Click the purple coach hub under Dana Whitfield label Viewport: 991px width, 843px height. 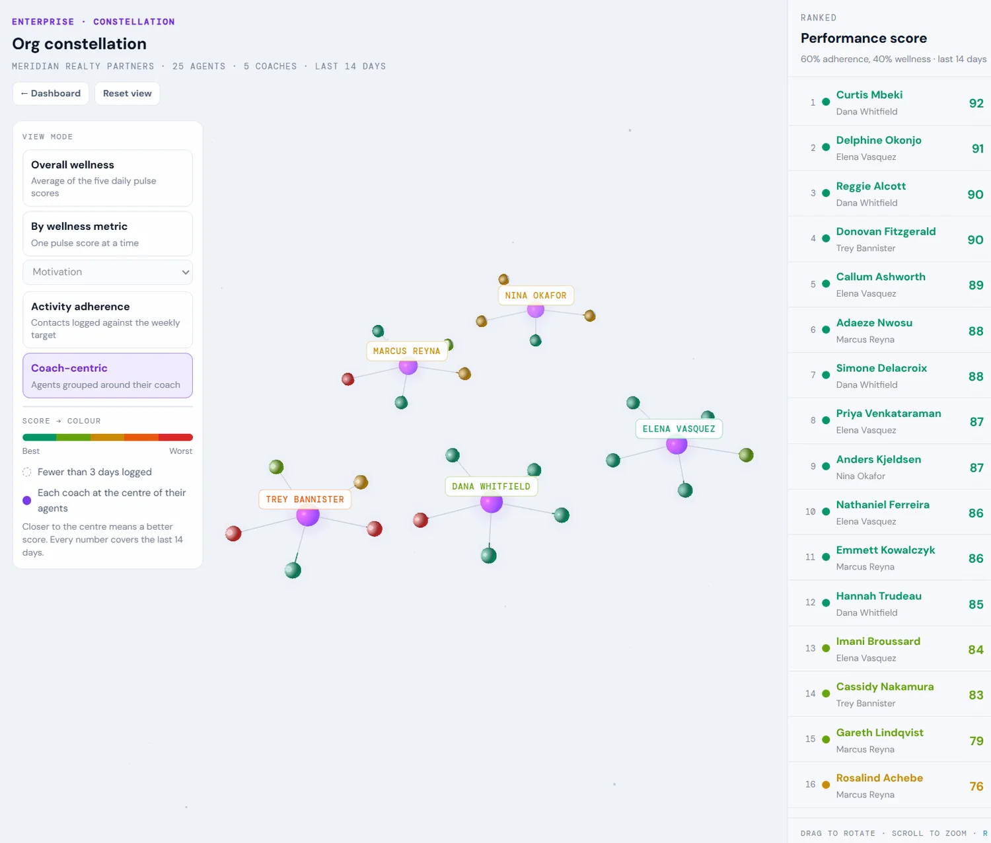[x=492, y=503]
